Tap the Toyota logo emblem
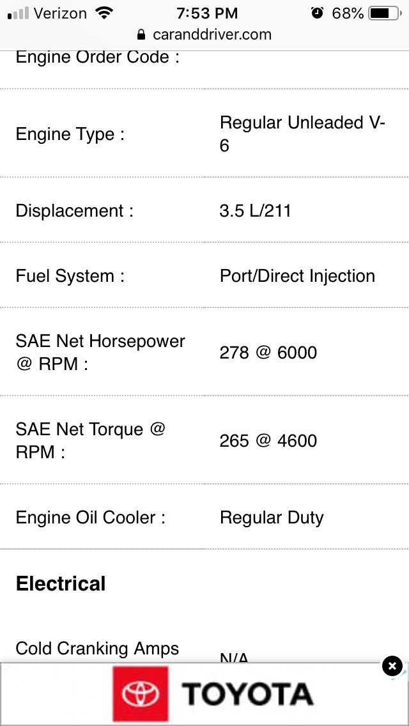This screenshot has height=726, width=409. tap(141, 693)
